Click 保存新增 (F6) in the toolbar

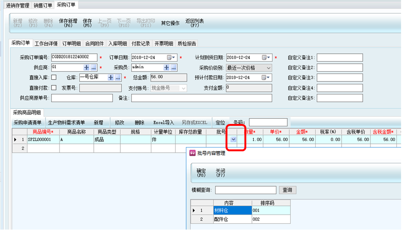[x=68, y=23]
